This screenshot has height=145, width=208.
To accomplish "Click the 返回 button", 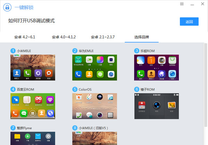I will pyautogui.click(x=189, y=21).
